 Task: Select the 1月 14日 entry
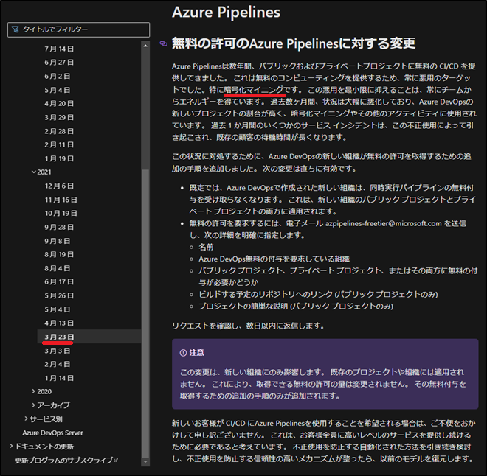click(x=59, y=378)
